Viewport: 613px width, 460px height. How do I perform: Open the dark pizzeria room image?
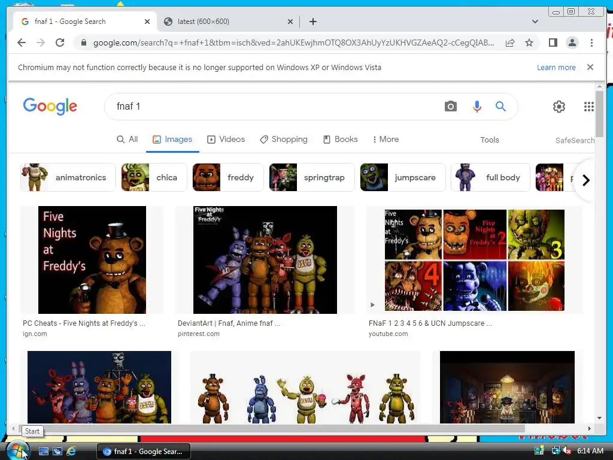coord(507,388)
